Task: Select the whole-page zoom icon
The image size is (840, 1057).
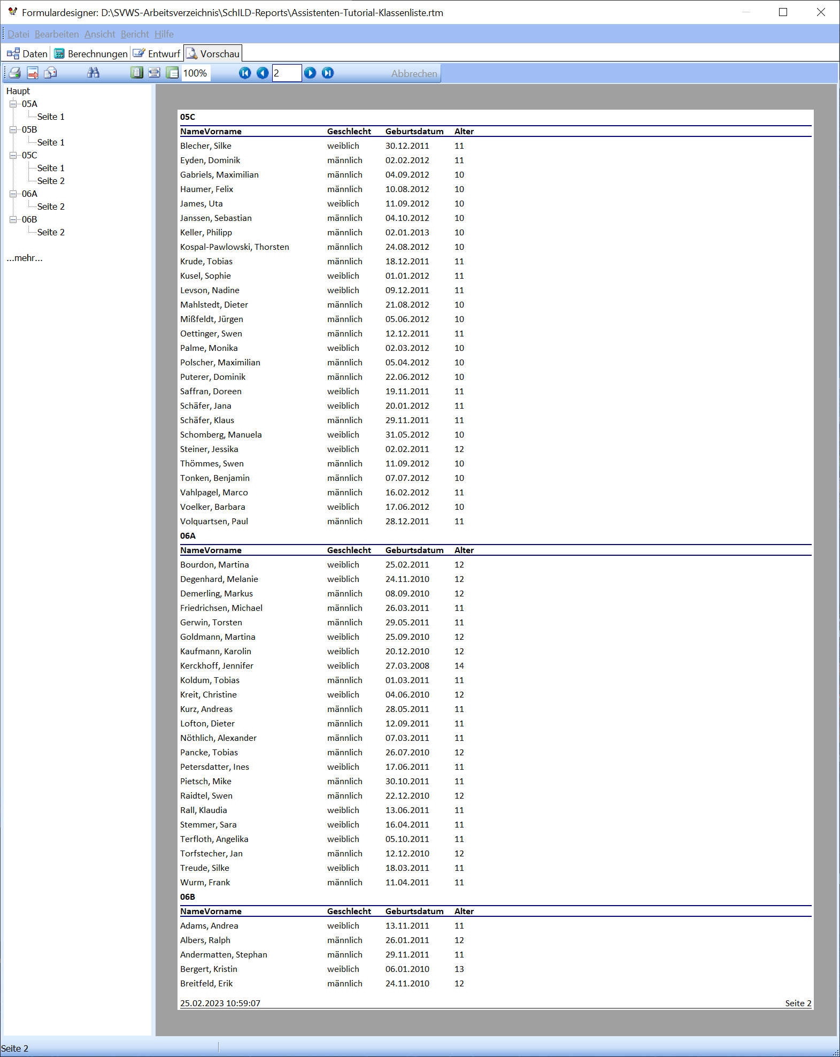Action: 137,73
